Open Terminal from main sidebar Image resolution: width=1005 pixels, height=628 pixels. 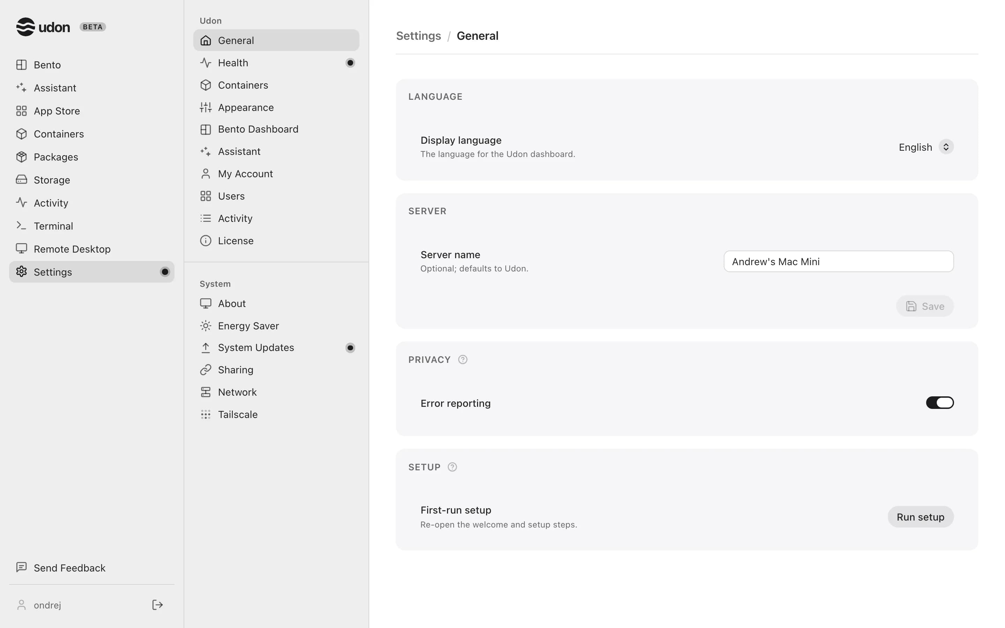coord(91,226)
